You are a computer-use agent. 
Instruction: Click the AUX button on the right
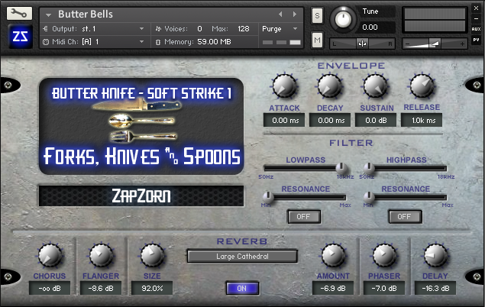pyautogui.click(x=476, y=28)
